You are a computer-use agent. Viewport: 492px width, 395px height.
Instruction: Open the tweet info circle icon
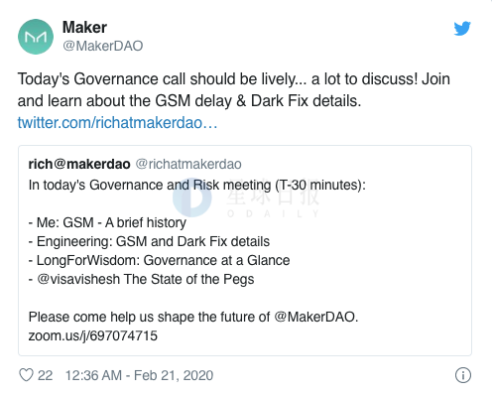pos(463,375)
